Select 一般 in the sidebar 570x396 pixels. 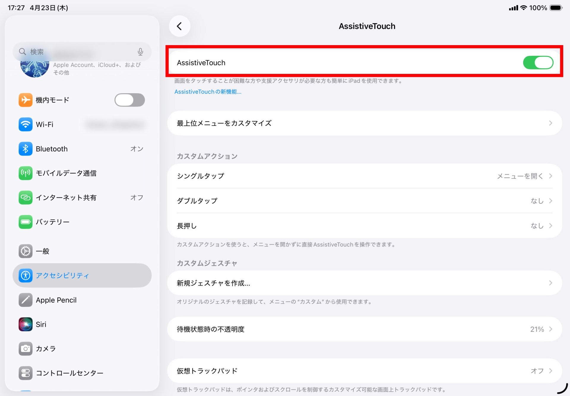[43, 251]
